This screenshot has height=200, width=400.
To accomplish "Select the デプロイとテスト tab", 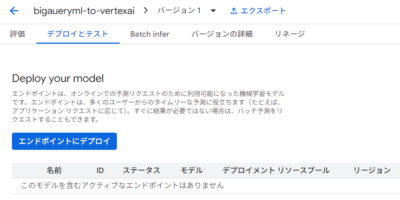I will [78, 34].
